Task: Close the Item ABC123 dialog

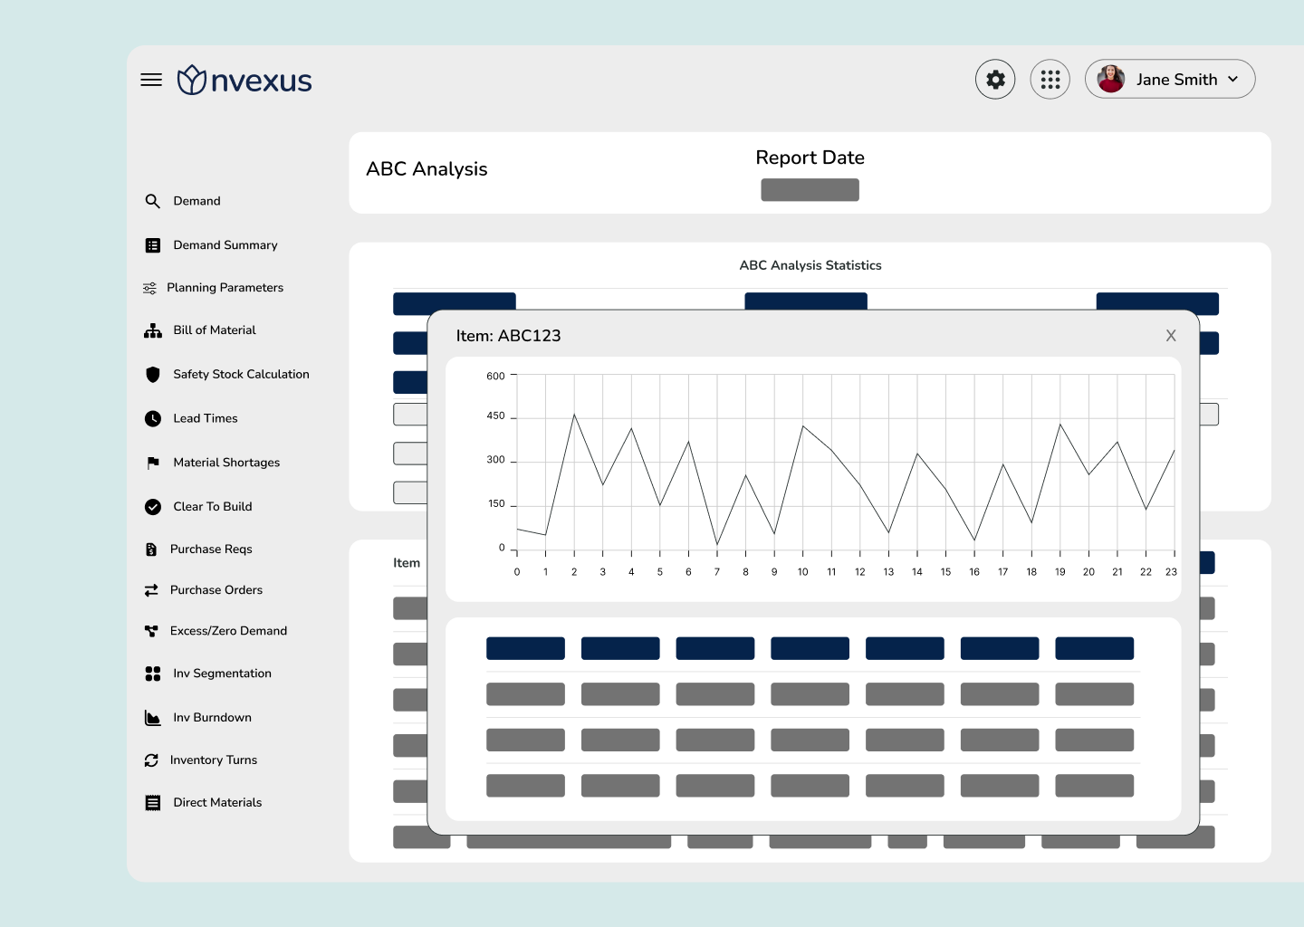Action: pyautogui.click(x=1171, y=336)
